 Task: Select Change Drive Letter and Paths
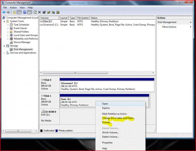coord(120,118)
